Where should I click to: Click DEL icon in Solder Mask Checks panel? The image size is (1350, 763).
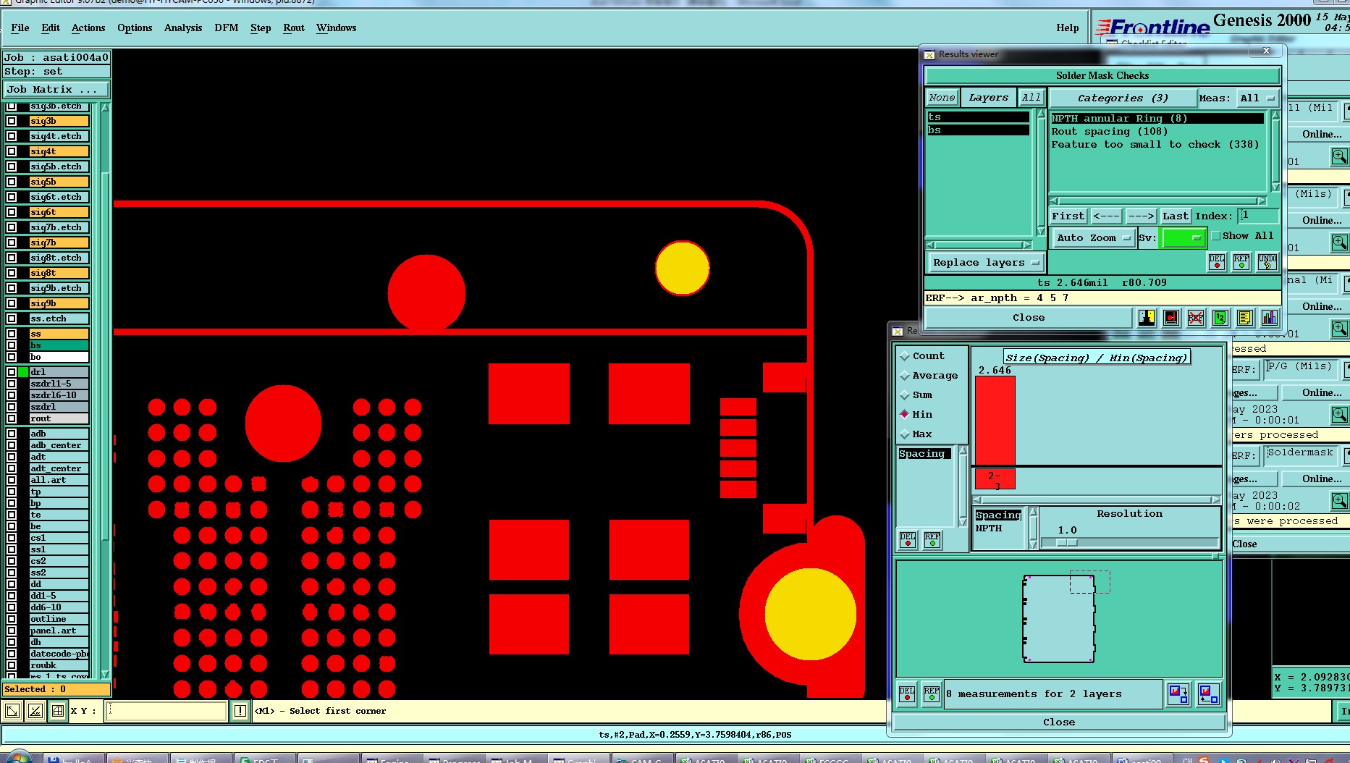click(1217, 262)
